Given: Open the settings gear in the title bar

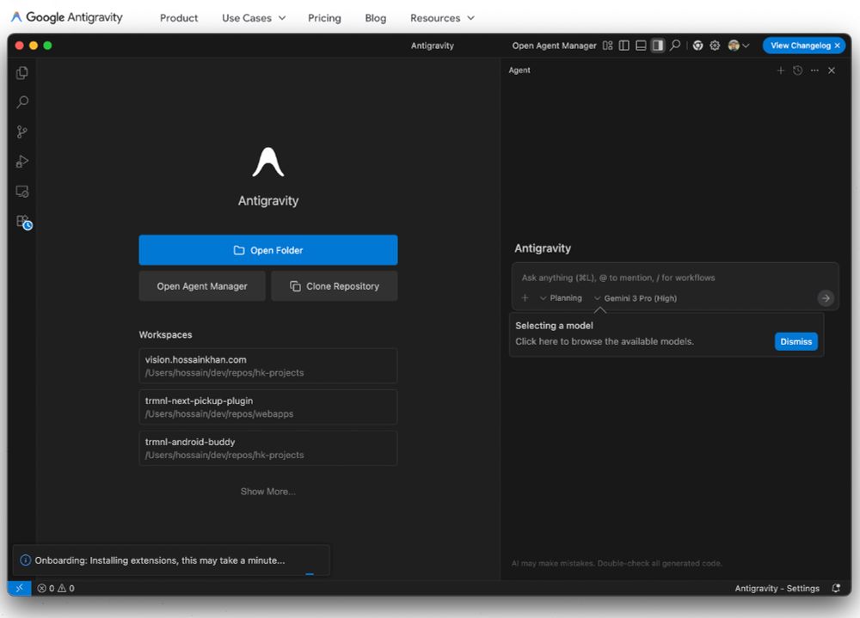Looking at the screenshot, I should [715, 46].
